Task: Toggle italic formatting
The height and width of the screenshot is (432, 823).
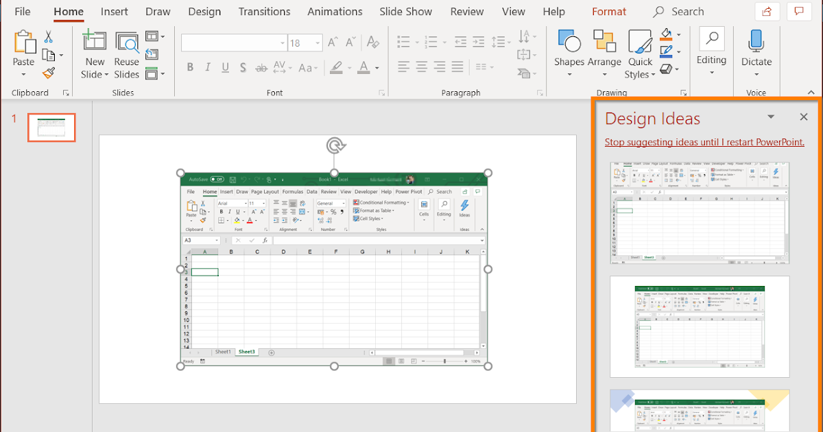Action: tap(207, 67)
